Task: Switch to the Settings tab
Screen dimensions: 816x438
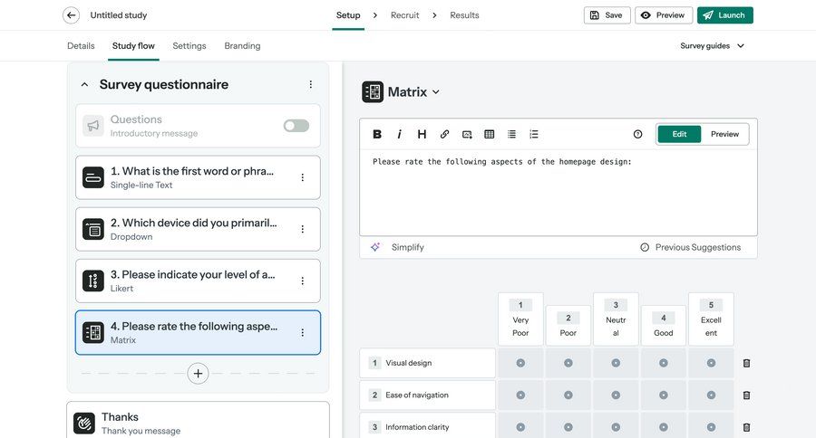Action: pyautogui.click(x=189, y=45)
